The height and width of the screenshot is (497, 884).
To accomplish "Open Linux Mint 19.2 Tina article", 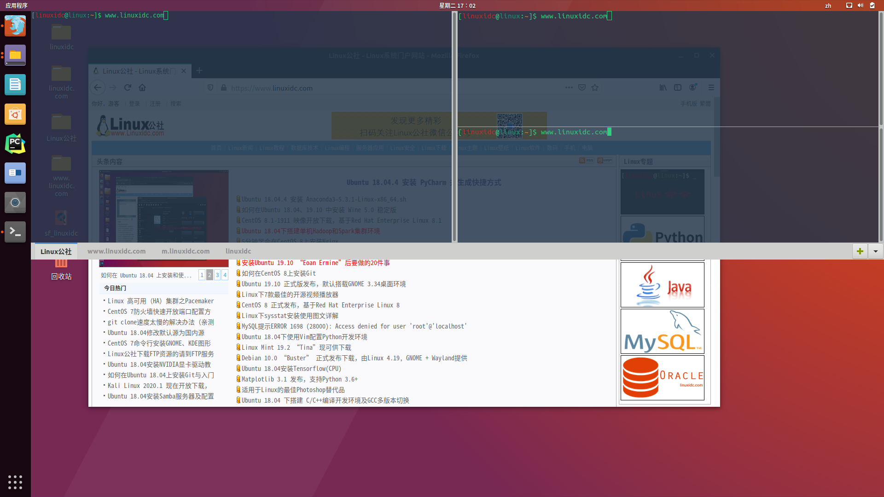I will point(296,347).
